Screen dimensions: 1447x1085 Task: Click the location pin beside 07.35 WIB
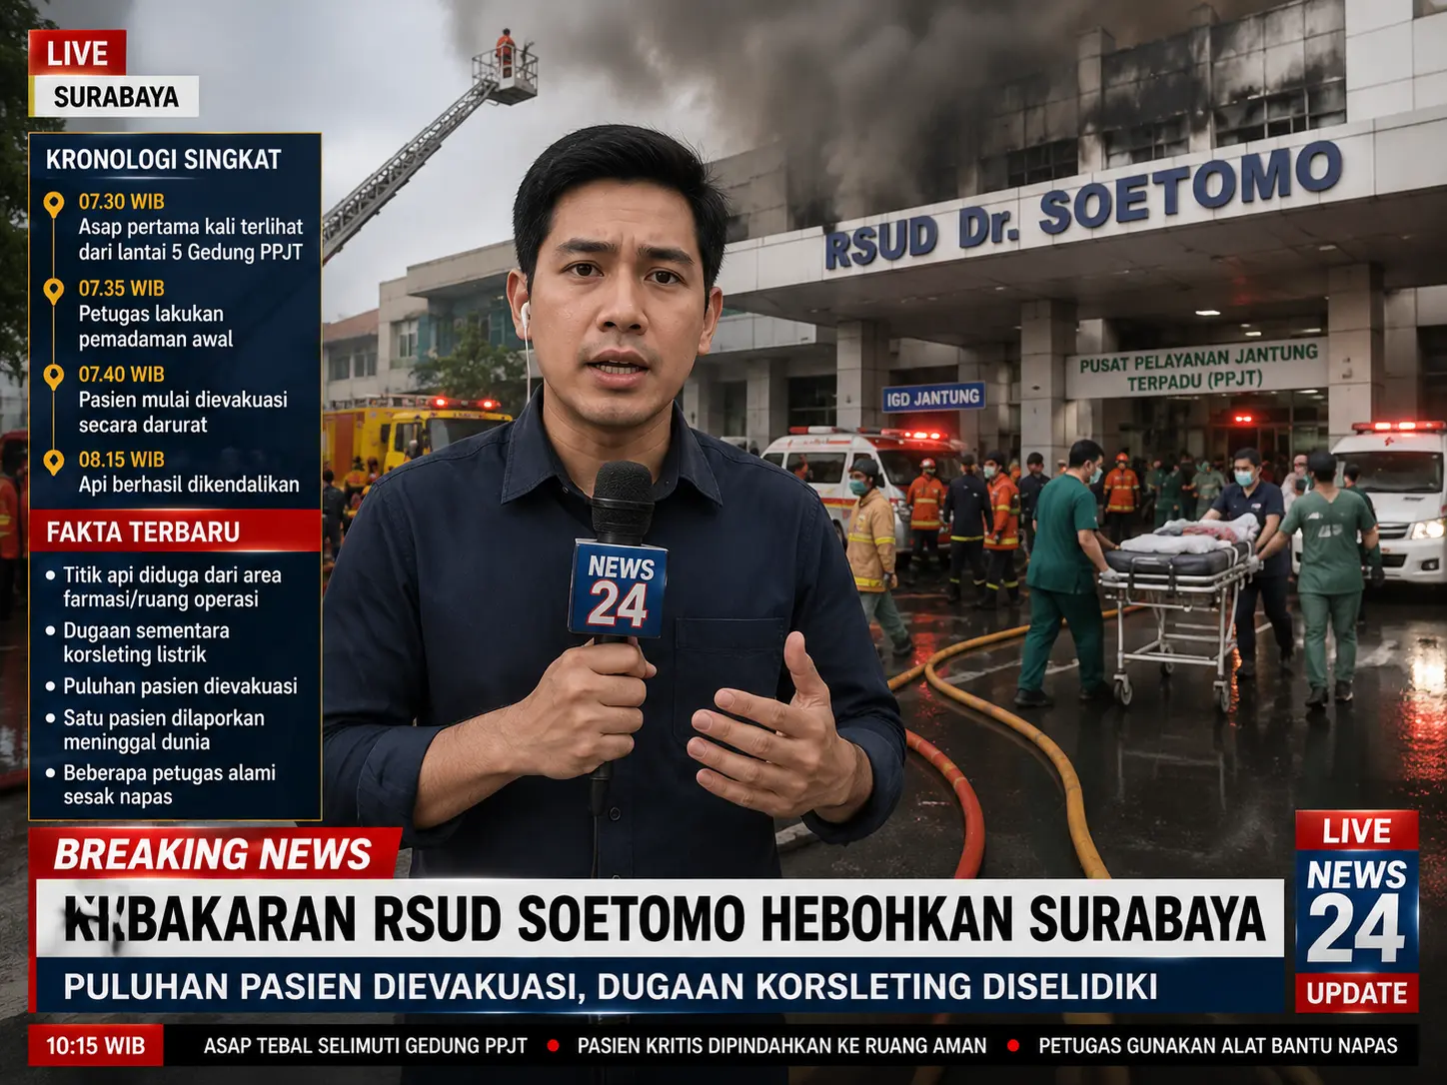tap(54, 291)
